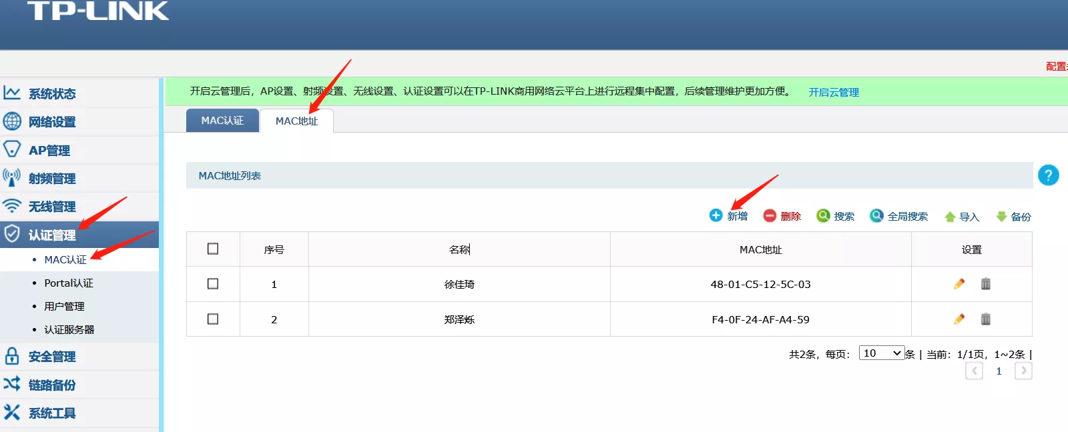Image resolution: width=1068 pixels, height=432 pixels.
Task: Check the box for row 1 徐佳琦
Action: coord(213,284)
